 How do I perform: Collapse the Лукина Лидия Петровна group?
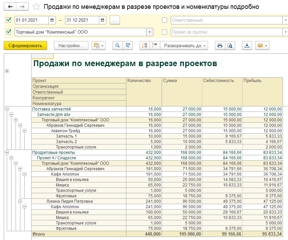[x=20, y=201]
